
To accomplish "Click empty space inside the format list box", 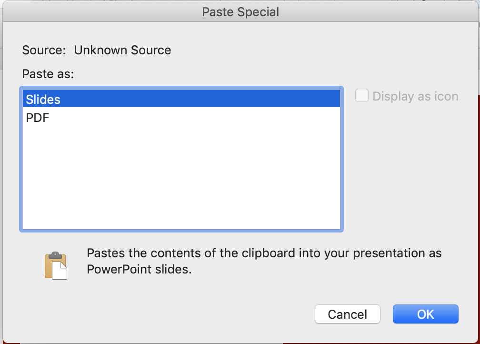I will tap(181, 181).
